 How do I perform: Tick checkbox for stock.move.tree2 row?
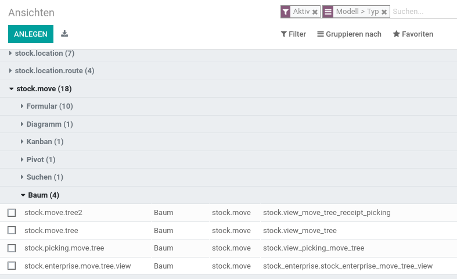(12, 213)
